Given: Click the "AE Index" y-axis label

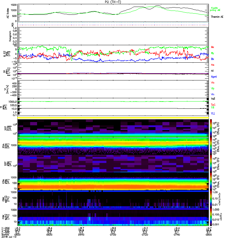Looking at the screenshot, I should pos(8,13).
